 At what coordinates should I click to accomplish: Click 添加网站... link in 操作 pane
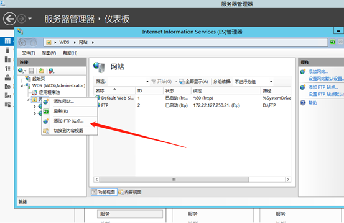tap(318, 71)
